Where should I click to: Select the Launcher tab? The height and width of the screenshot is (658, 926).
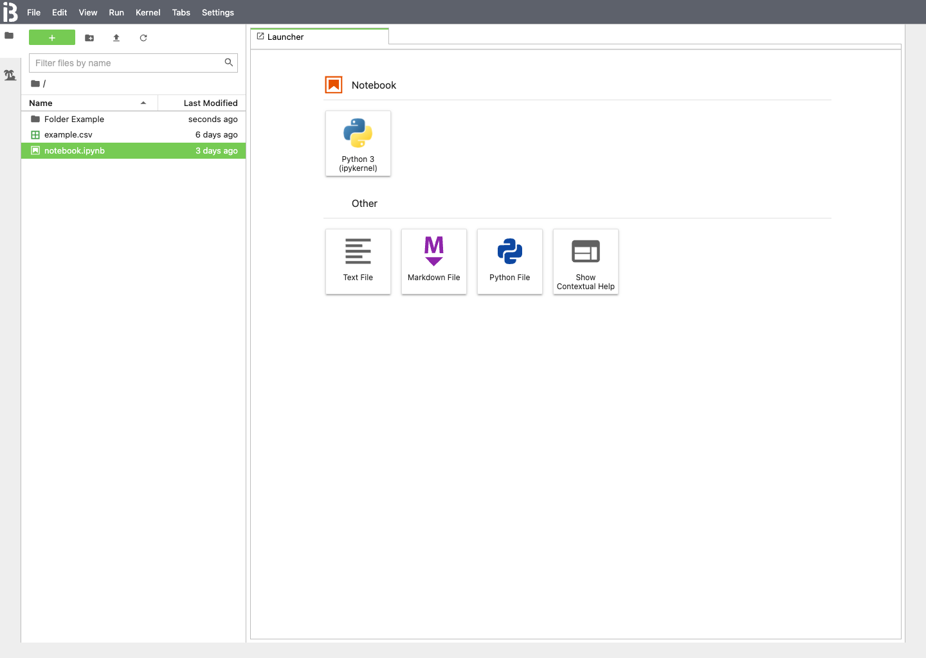click(x=286, y=37)
